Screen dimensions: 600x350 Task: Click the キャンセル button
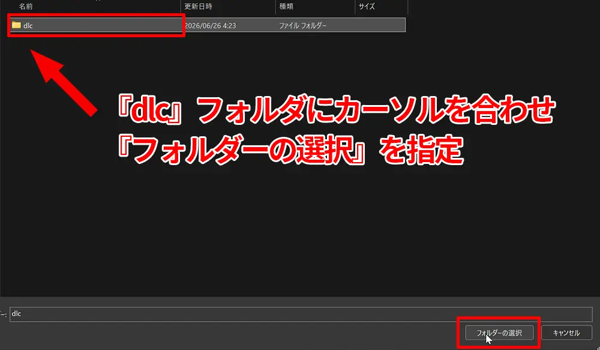(566, 333)
